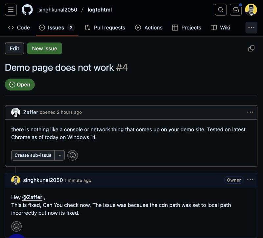Open logtohtml repository link
This screenshot has width=263, height=238.
tap(100, 10)
